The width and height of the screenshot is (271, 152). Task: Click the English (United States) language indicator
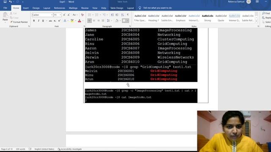pos(44,149)
